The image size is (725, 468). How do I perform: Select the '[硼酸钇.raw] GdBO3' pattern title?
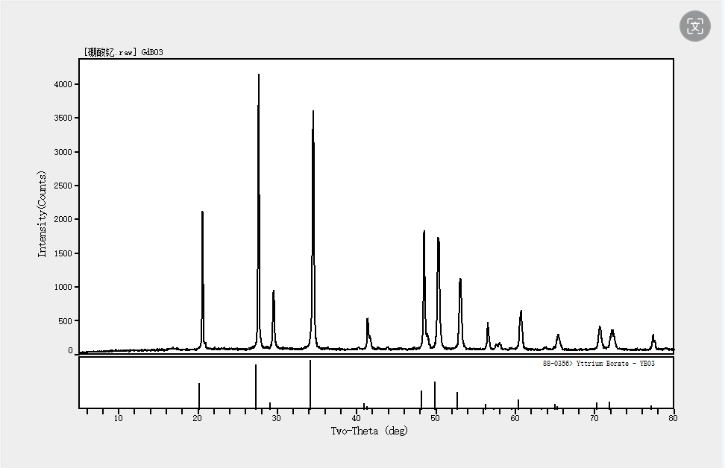pyautogui.click(x=123, y=52)
